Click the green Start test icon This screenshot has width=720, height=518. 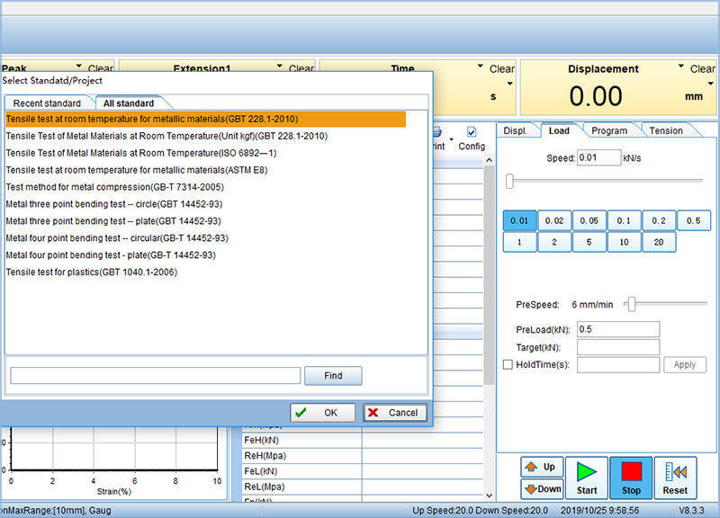pos(587,478)
